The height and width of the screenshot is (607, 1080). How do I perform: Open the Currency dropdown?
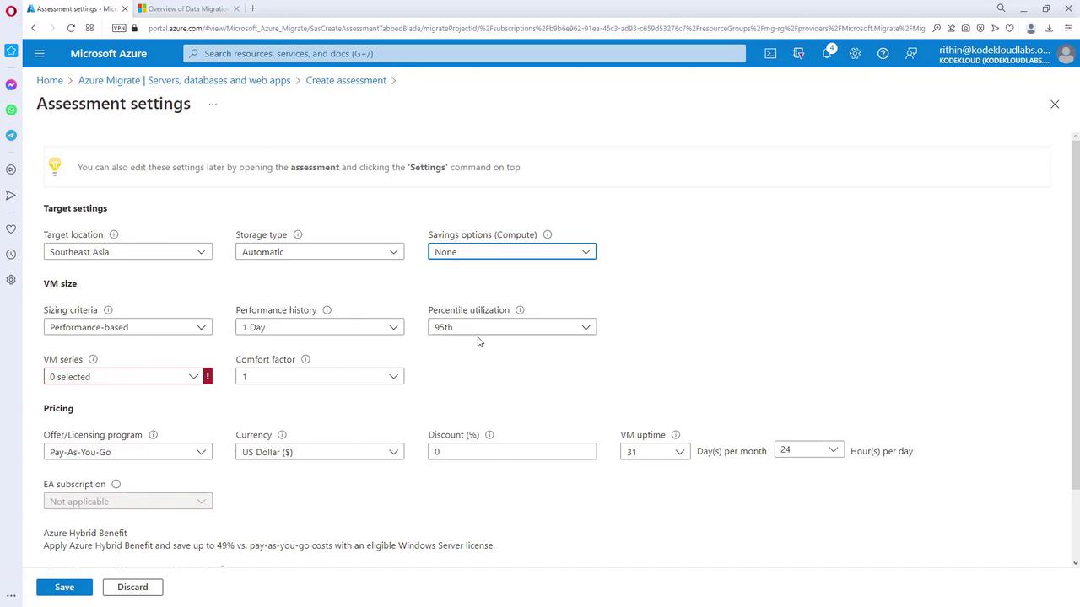[320, 452]
